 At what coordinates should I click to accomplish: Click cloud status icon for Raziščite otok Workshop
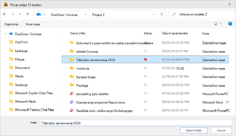click(145, 110)
